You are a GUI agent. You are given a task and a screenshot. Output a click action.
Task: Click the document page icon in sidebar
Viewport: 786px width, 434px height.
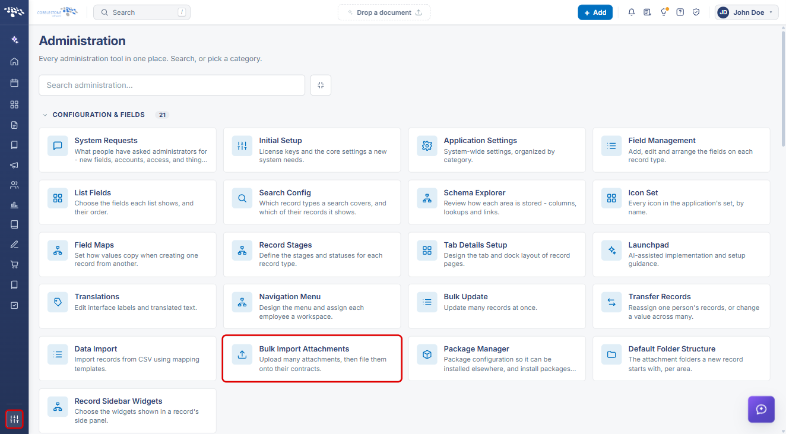point(14,125)
